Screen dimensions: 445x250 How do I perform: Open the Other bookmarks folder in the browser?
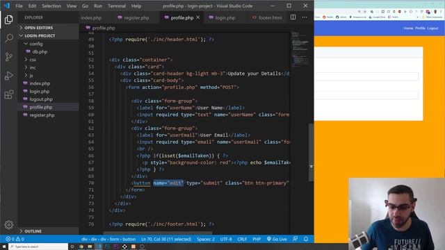[x=432, y=17]
